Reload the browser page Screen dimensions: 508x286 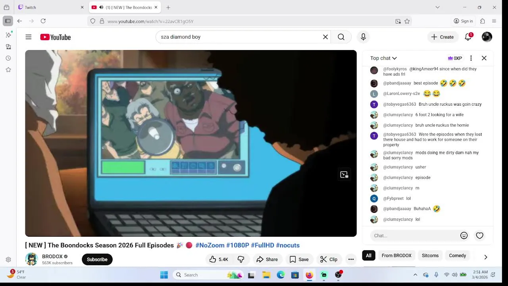(x=43, y=21)
